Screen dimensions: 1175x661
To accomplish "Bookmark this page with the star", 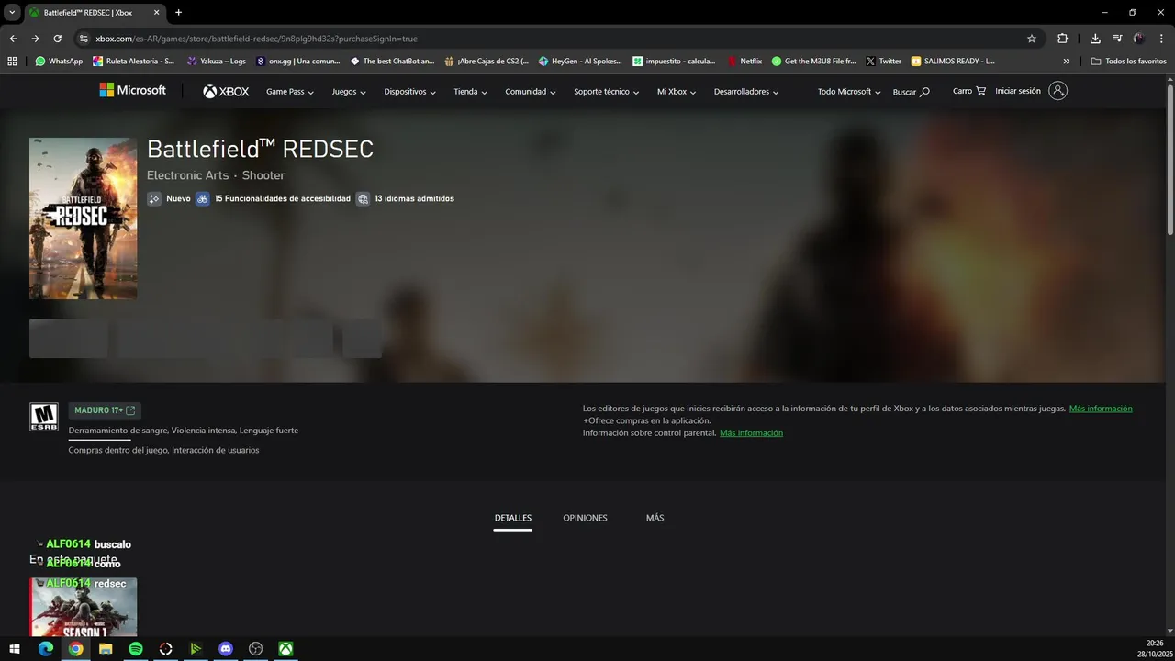I will pos(1032,39).
